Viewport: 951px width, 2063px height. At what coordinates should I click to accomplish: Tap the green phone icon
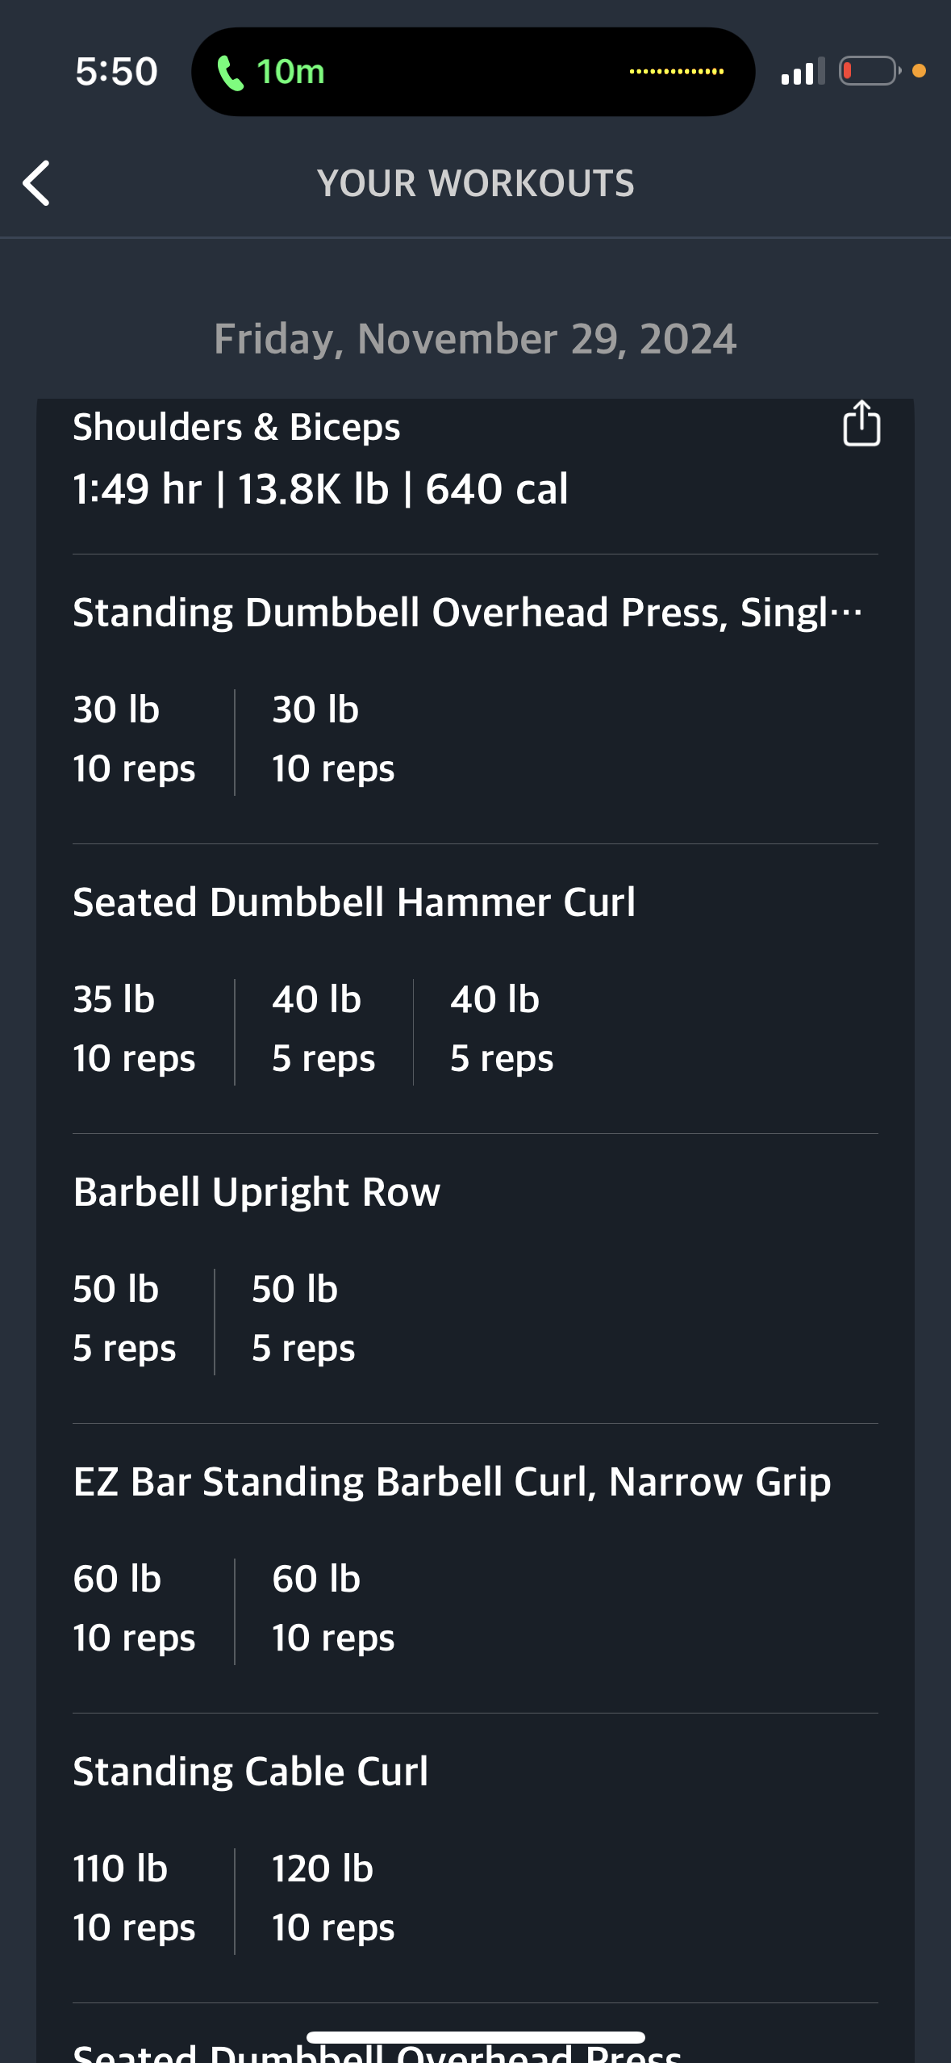click(x=230, y=73)
